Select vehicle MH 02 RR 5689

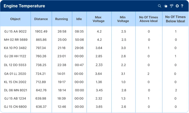pyautogui.click(x=16, y=40)
